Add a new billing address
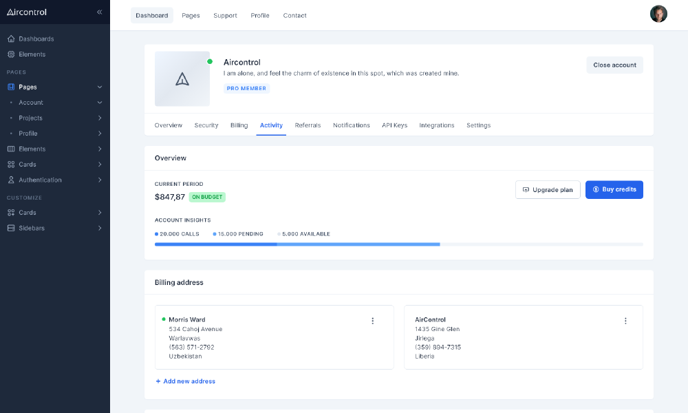This screenshot has height=413, width=688. click(186, 381)
